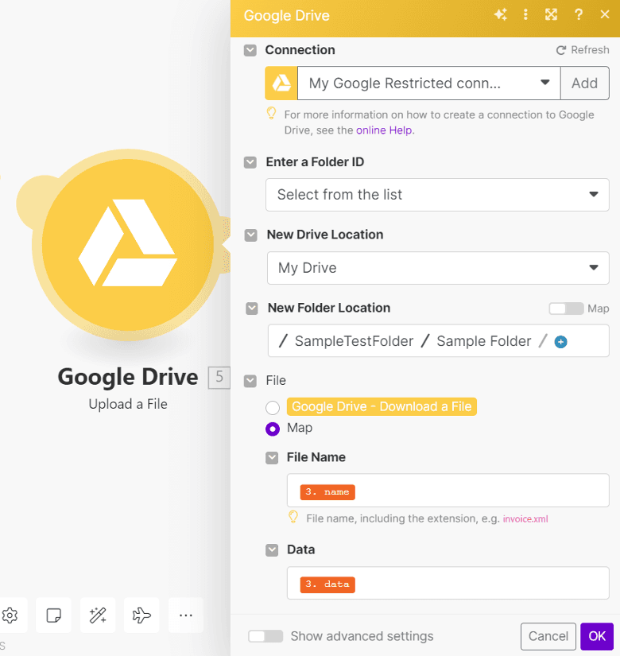
Task: Open the Enter a Folder ID dropdown
Action: click(x=437, y=195)
